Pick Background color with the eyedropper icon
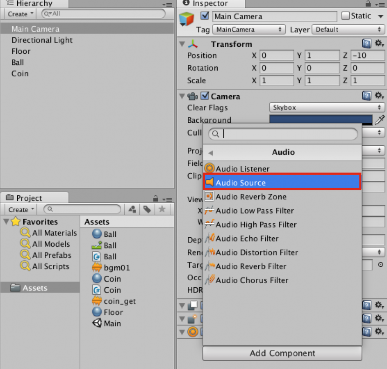387x369 pixels. [x=380, y=120]
